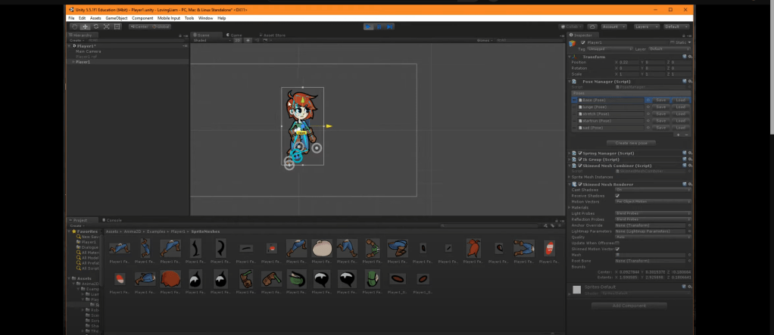Toggle the Receive Shadows checkbox

[617, 195]
